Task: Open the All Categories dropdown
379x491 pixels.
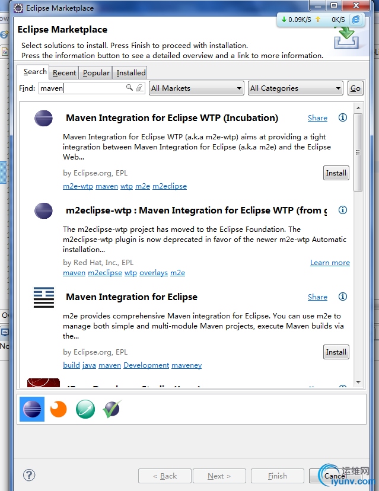Action: [295, 88]
